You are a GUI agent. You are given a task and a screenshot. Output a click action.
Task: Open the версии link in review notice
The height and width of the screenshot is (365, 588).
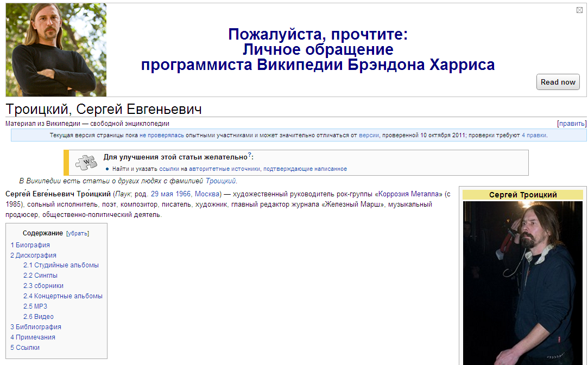369,135
